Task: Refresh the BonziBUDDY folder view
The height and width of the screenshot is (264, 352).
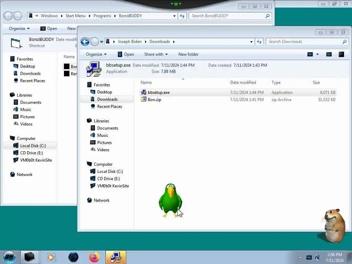Action: pyautogui.click(x=182, y=16)
